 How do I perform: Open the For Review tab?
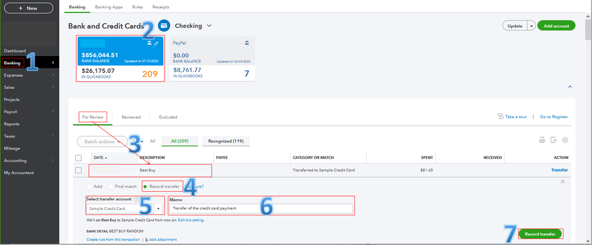[93, 117]
